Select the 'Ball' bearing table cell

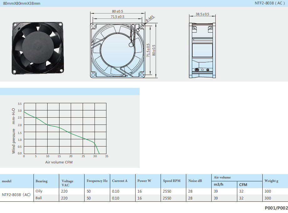pyautogui.click(x=39, y=198)
